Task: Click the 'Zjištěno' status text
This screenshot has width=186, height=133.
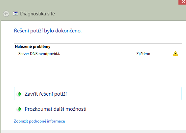Action: [x=143, y=54]
